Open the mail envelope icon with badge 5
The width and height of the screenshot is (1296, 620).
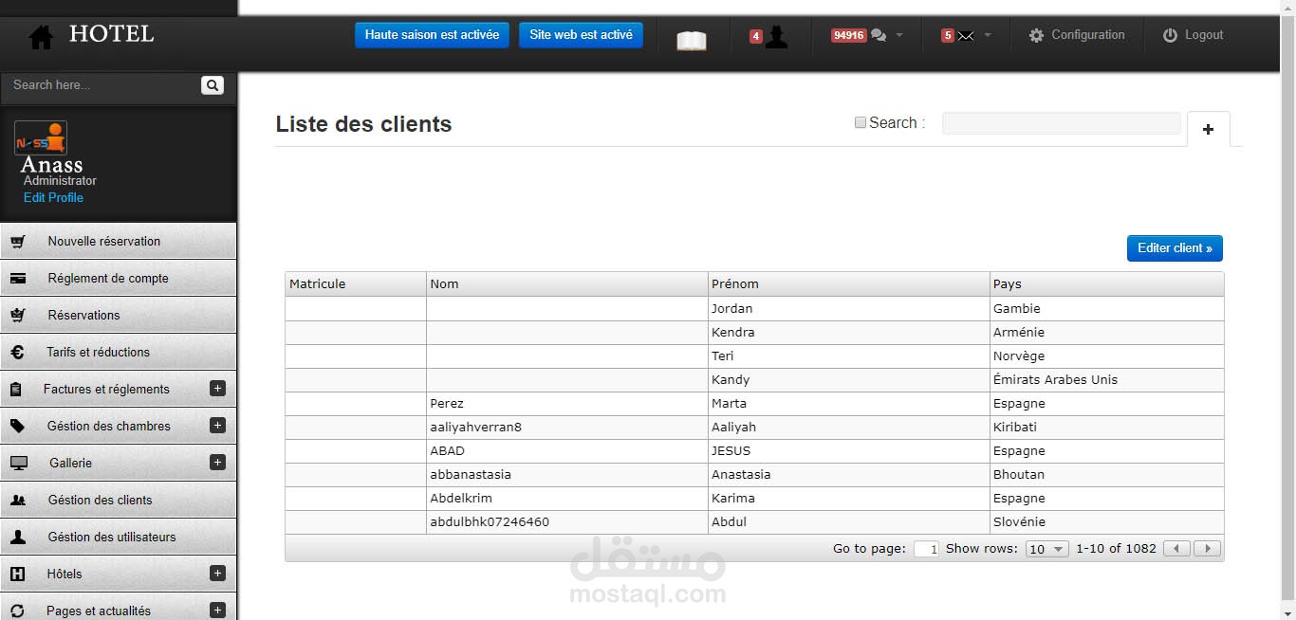[966, 36]
